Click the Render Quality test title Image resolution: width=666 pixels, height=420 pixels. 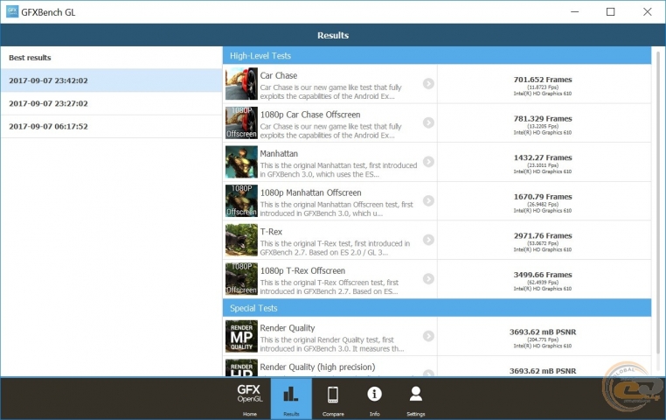(288, 328)
